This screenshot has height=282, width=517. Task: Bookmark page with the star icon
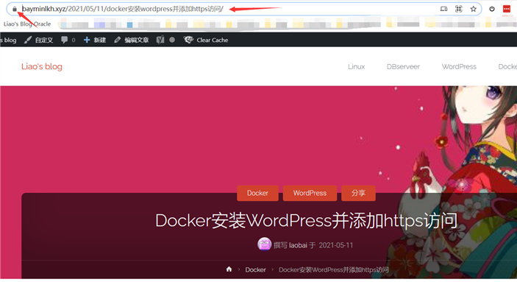coord(474,9)
